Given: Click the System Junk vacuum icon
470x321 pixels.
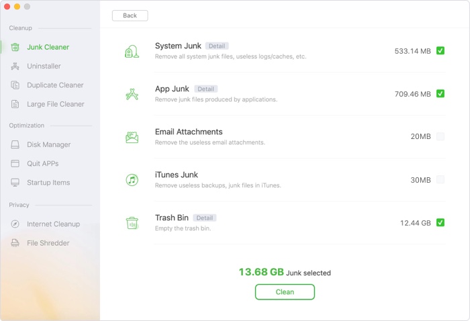Looking at the screenshot, I should pyautogui.click(x=132, y=51).
